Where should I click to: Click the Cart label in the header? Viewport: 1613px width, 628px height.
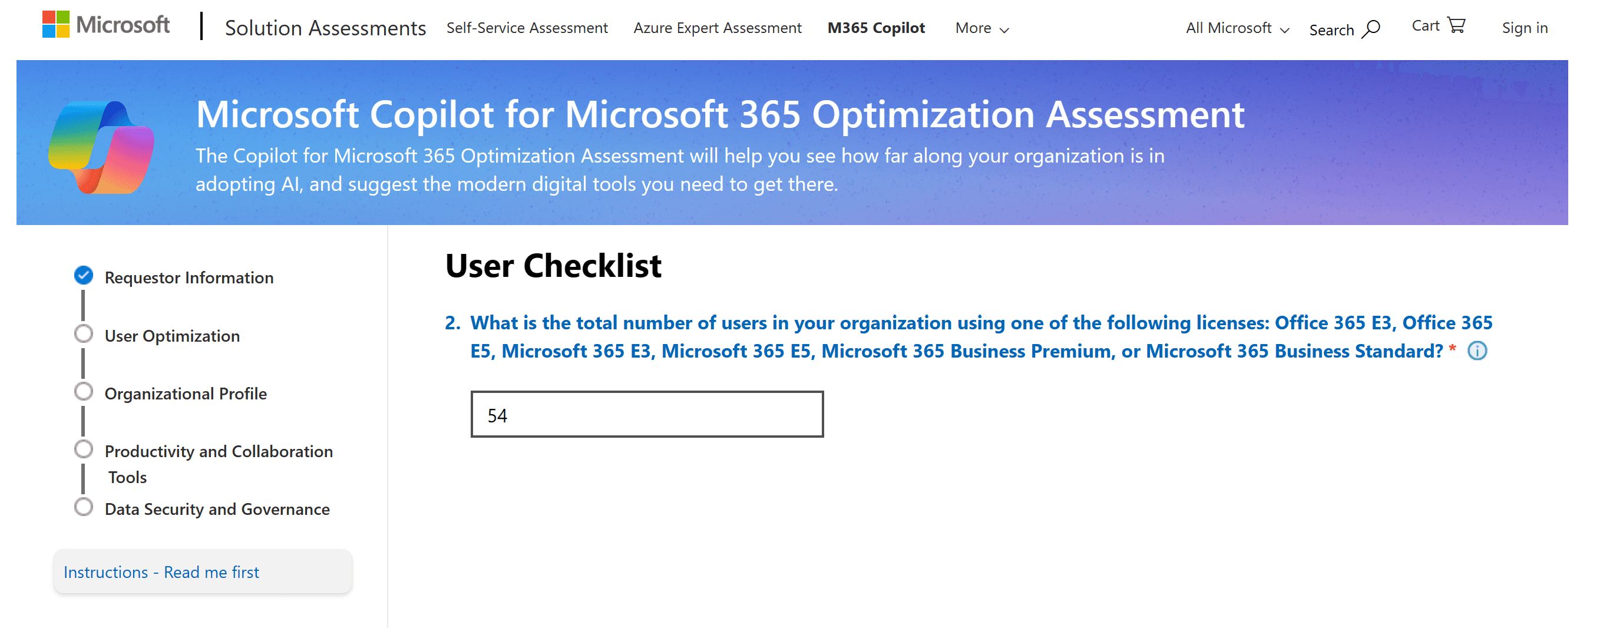1425,26
